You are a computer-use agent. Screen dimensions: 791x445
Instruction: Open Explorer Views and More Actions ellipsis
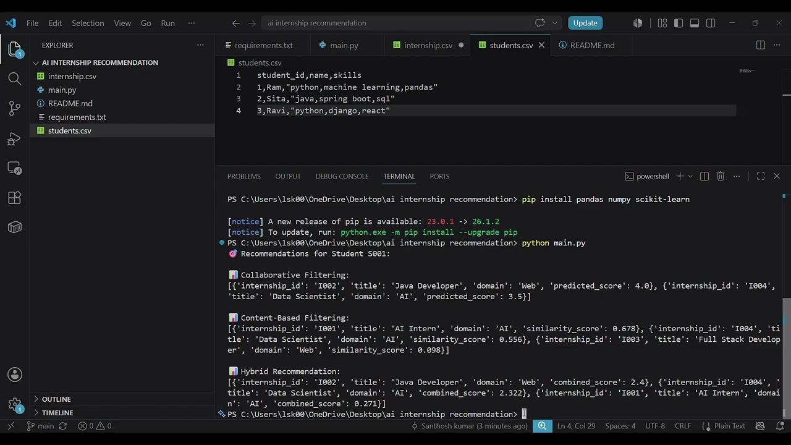tap(200, 45)
